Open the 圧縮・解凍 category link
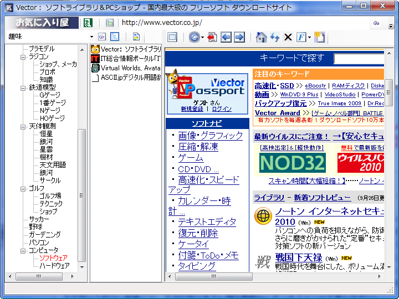 coord(198,147)
